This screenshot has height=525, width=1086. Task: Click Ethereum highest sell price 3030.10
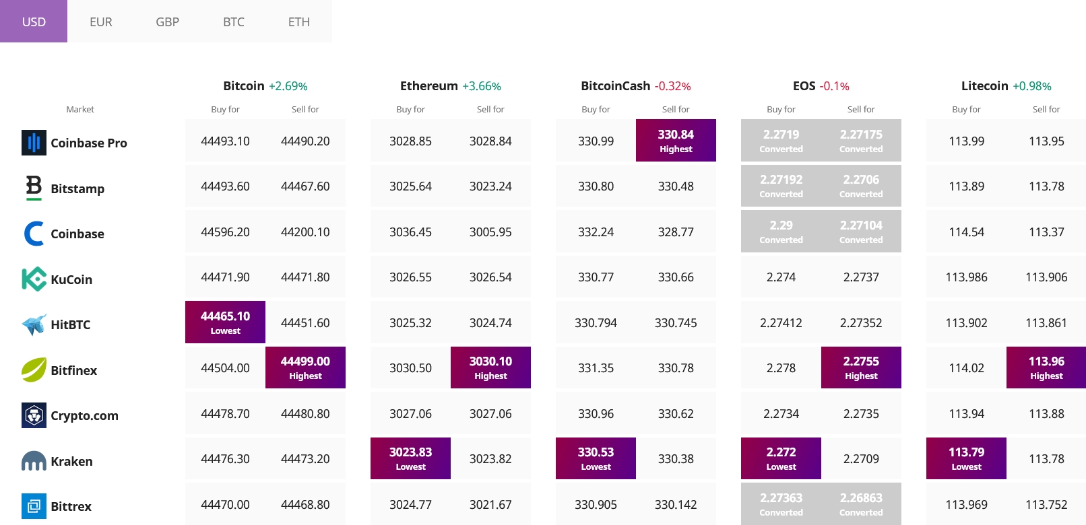tap(490, 367)
